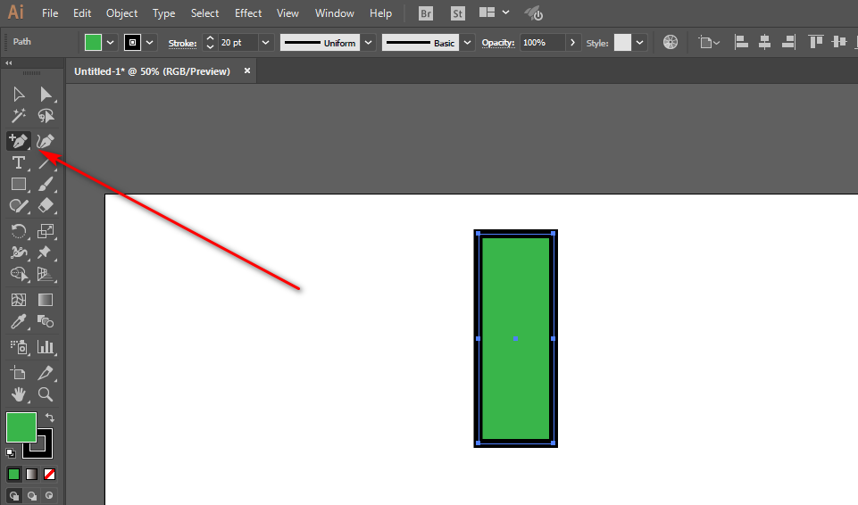858x505 pixels.
Task: Select the Curvature tool
Action: (45, 142)
